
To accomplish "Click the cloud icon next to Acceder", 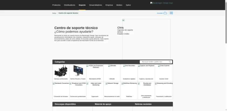I will click(165, 13).
